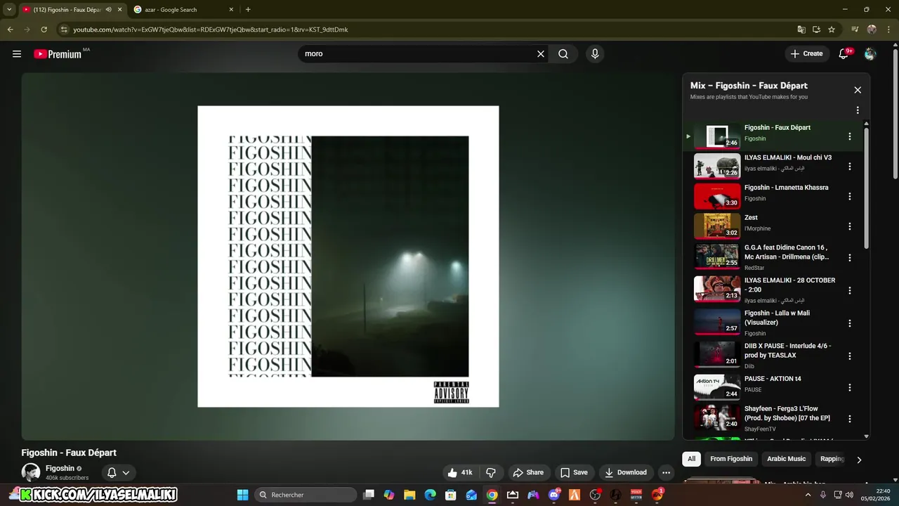Open Chrome tab search dropdown
The image size is (899, 506).
[x=9, y=10]
